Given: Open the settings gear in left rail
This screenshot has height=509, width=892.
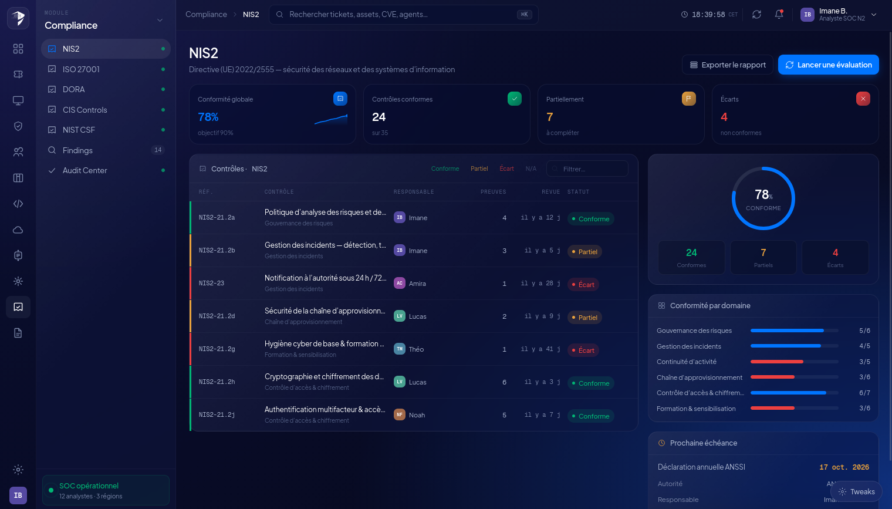Looking at the screenshot, I should click(18, 470).
